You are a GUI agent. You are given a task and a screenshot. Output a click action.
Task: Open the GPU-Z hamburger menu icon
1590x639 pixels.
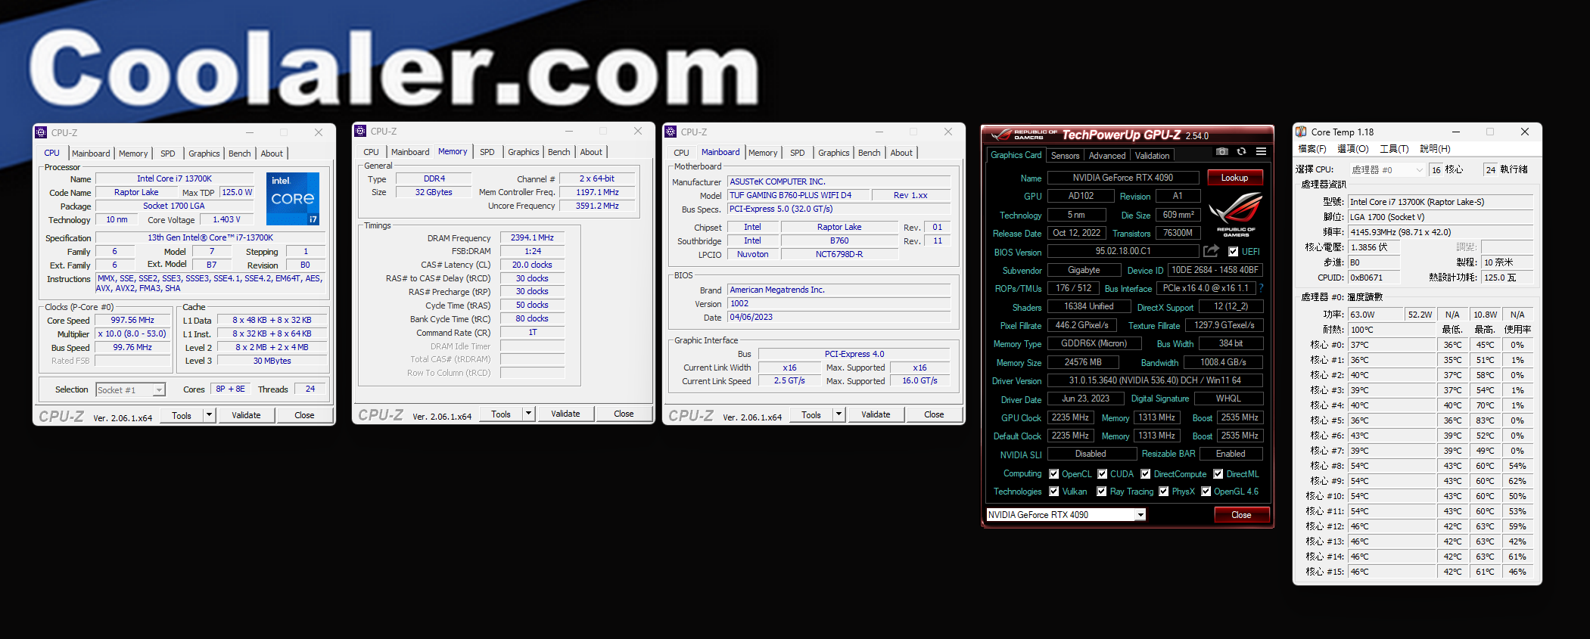coord(1261,151)
